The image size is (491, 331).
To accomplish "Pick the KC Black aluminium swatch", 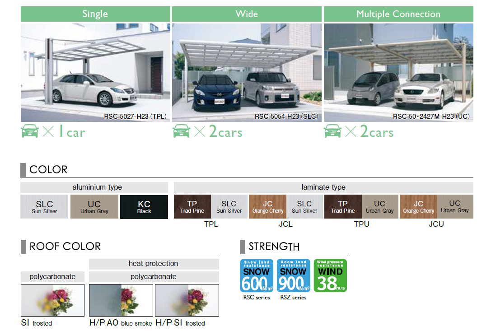I will coord(144,207).
